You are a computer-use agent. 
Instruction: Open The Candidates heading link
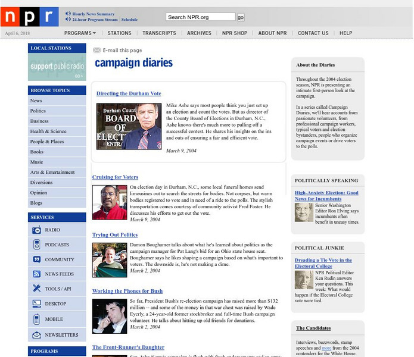pyautogui.click(x=313, y=328)
